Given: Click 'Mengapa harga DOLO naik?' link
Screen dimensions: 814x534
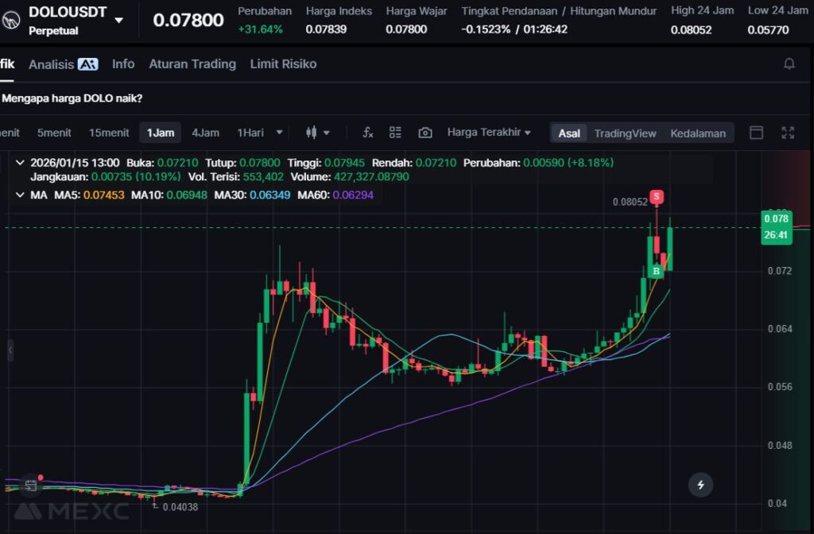Looking at the screenshot, I should (x=72, y=99).
